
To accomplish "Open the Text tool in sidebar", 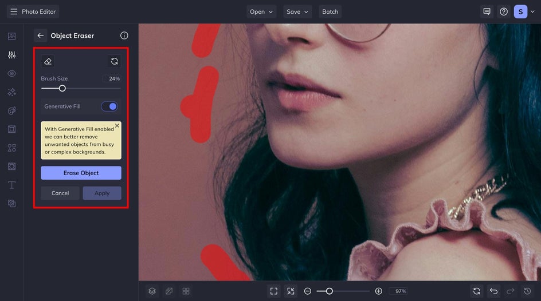I will coord(11,185).
